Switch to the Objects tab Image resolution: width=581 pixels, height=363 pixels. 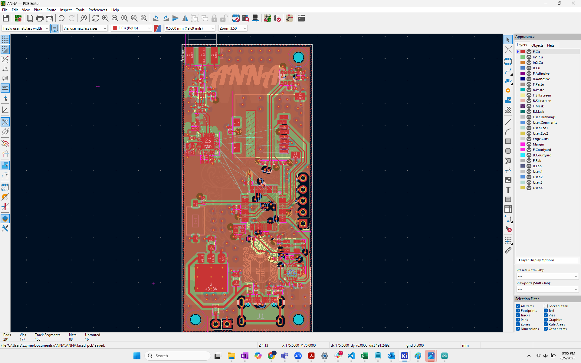click(537, 45)
